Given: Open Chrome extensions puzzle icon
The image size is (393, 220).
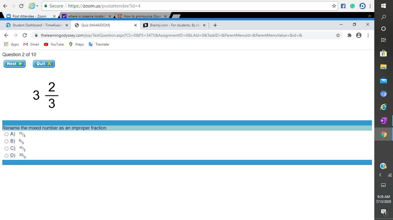Looking at the screenshot, I should [x=349, y=35].
